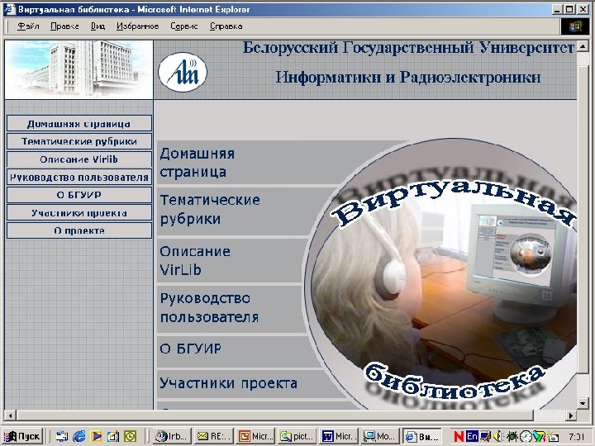Maximize the Internet Explorer window
Viewport: 595px width, 446px height.
[569, 9]
